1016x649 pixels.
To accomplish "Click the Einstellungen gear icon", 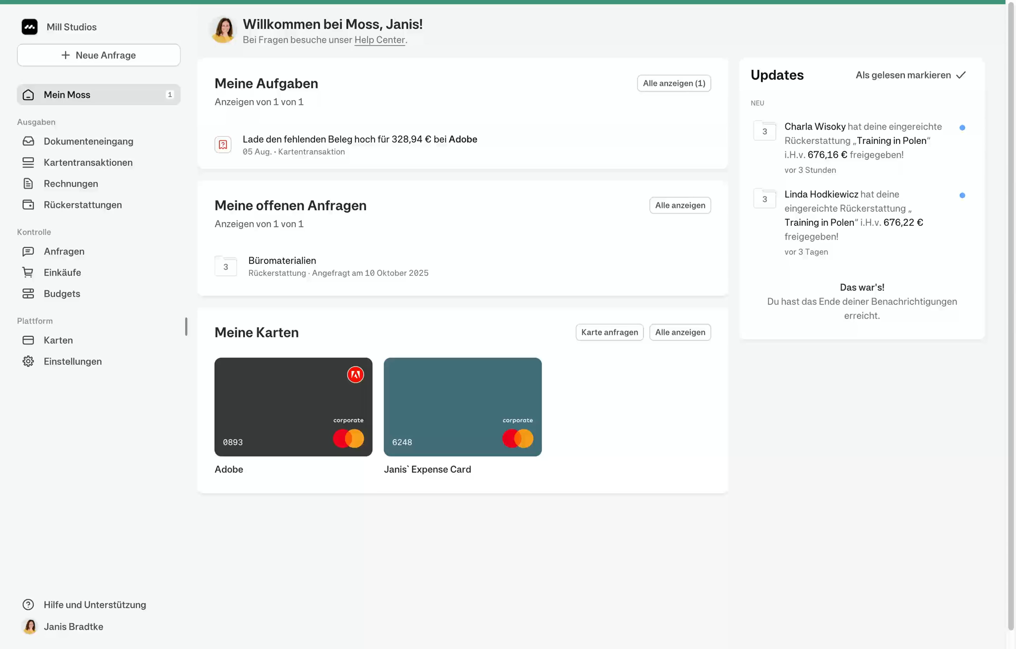I will coord(28,362).
